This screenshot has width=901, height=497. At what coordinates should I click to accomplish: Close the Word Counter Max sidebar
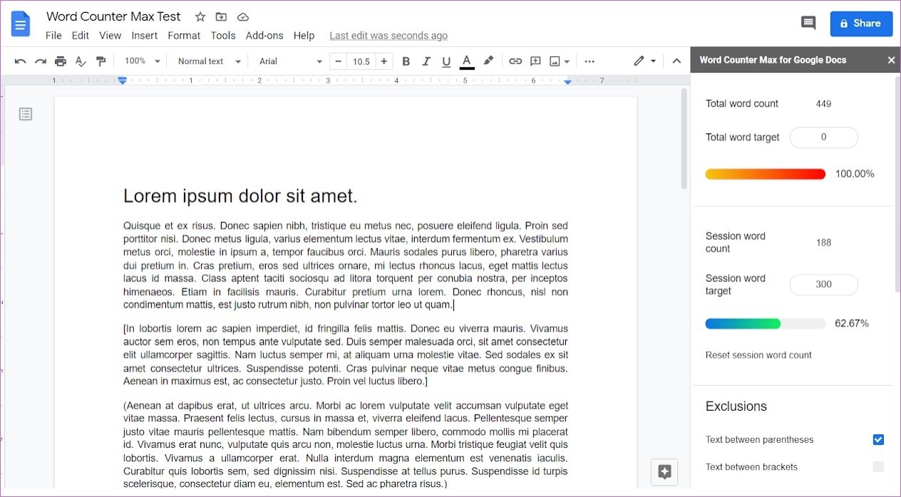click(891, 60)
